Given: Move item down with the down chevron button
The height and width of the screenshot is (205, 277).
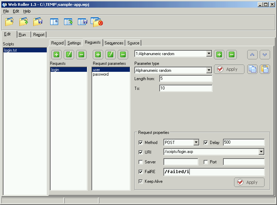Looking at the screenshot, I should coord(265,54).
